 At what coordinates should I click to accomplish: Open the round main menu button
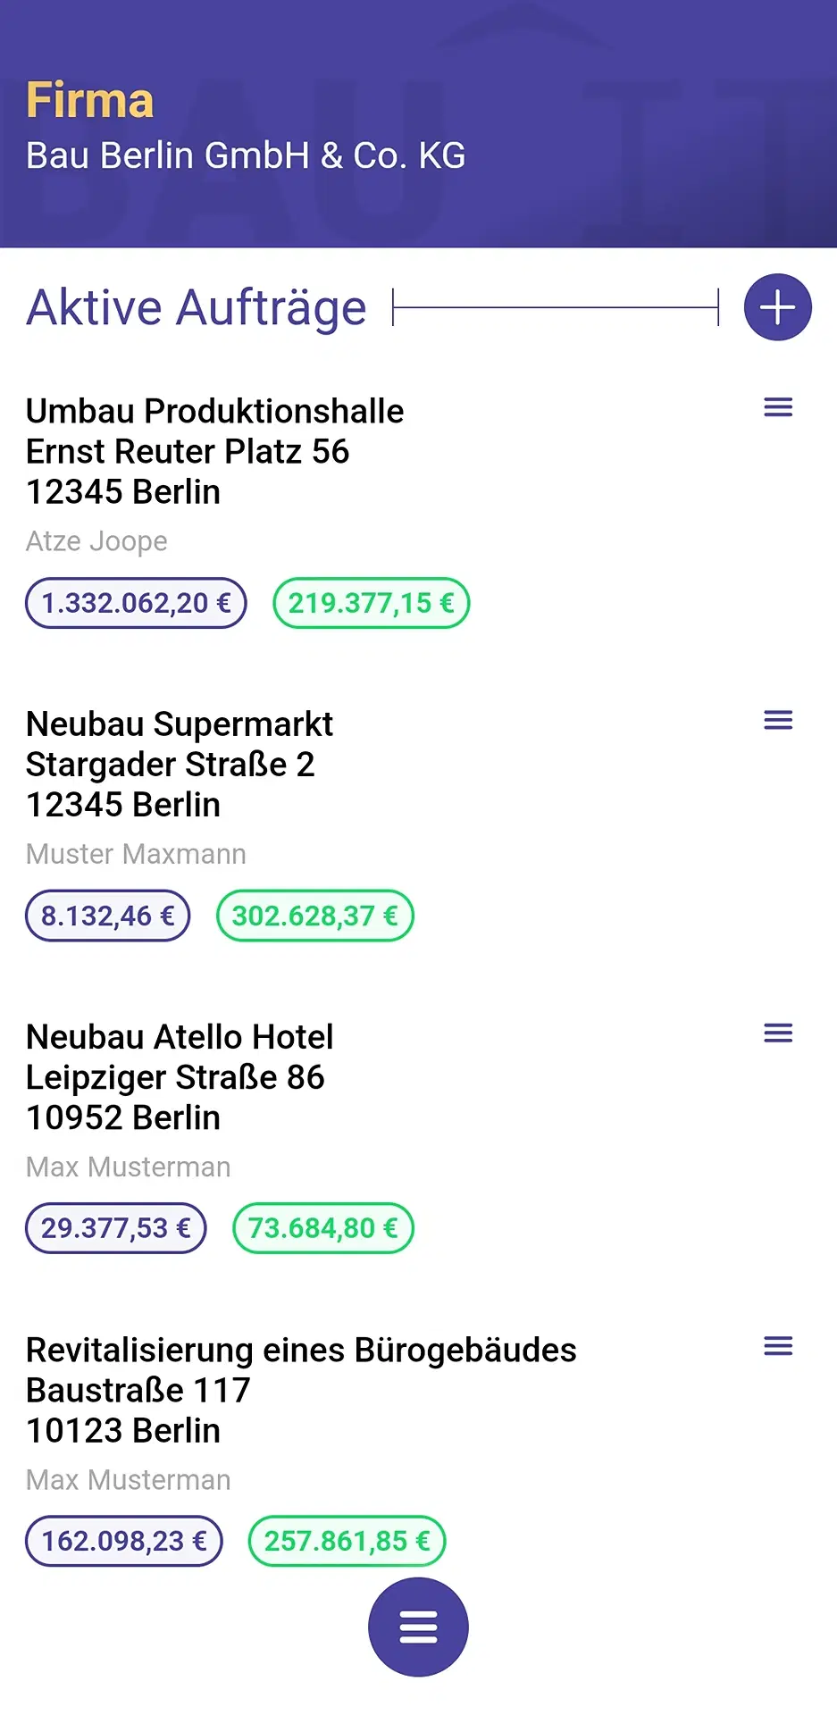tap(418, 1627)
